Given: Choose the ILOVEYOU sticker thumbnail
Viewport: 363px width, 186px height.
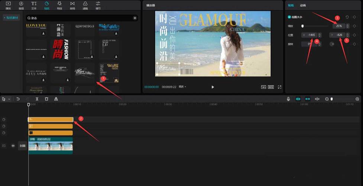Looking at the screenshot, I should pyautogui.click(x=36, y=30).
